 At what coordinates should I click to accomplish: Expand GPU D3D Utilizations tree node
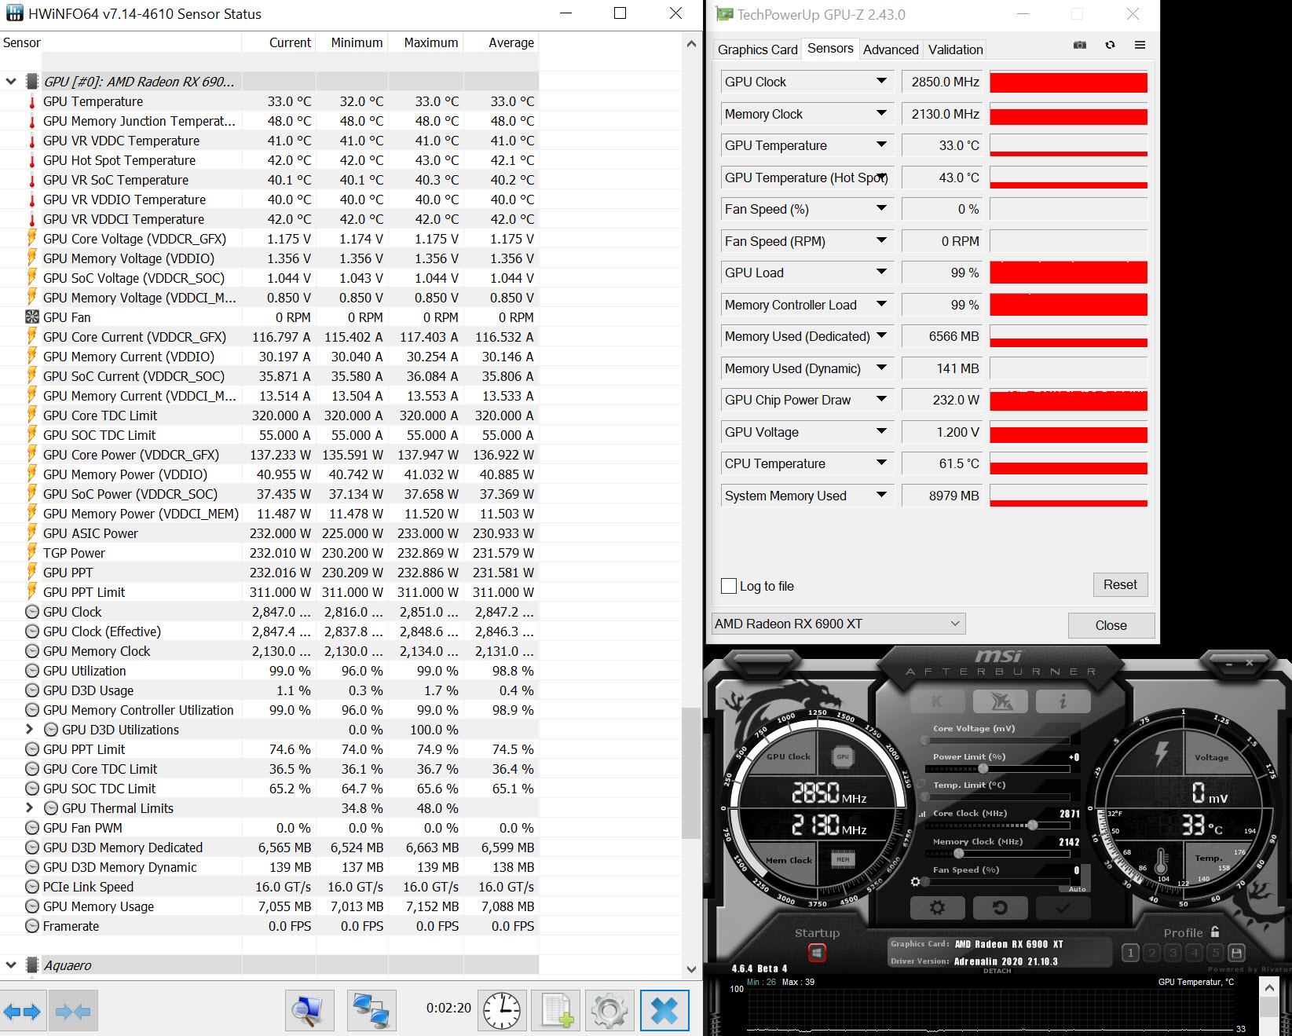[30, 729]
